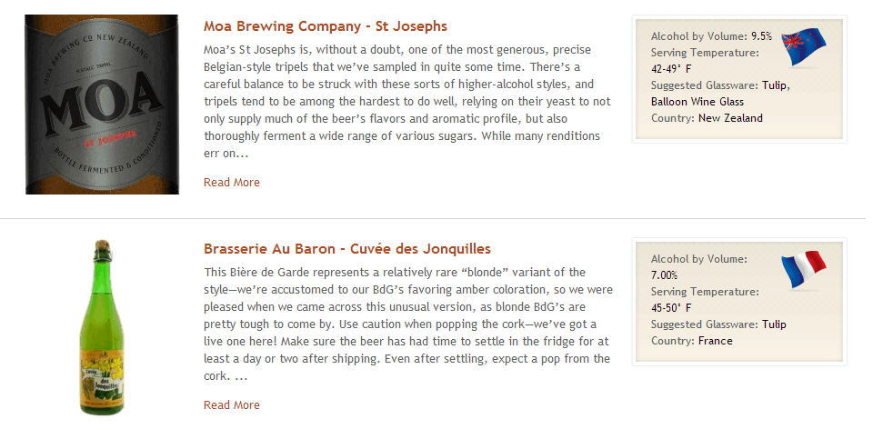
Task: Click the Cuvée des Jonquilles description paragraph
Action: click(408, 324)
